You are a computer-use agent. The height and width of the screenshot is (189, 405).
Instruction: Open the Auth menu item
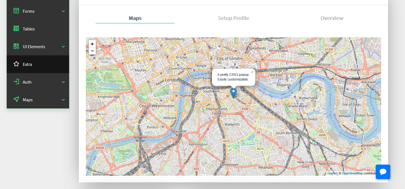38,82
